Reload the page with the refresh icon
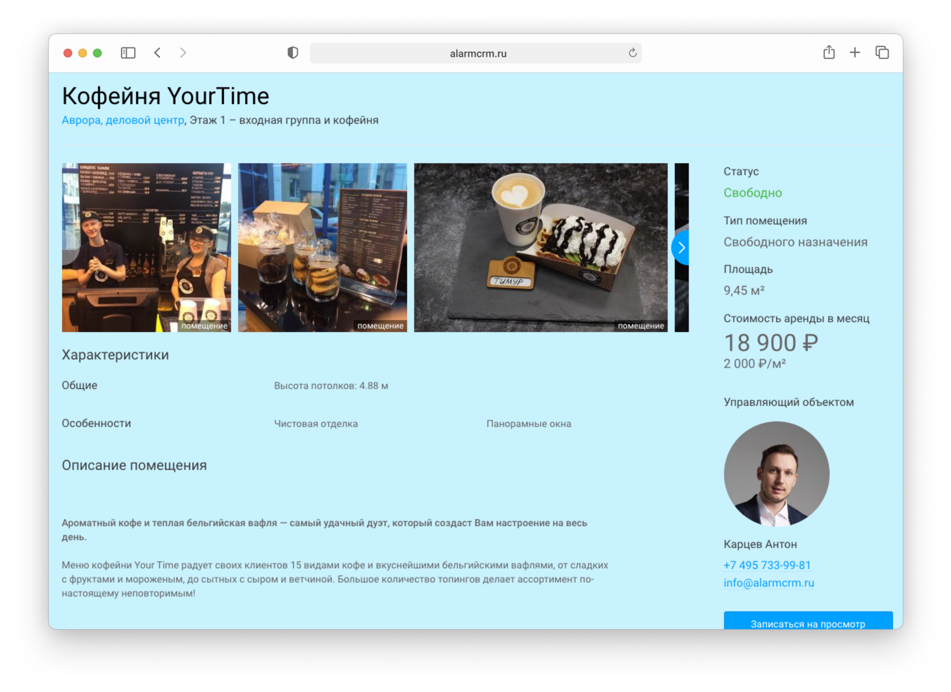 pyautogui.click(x=632, y=53)
